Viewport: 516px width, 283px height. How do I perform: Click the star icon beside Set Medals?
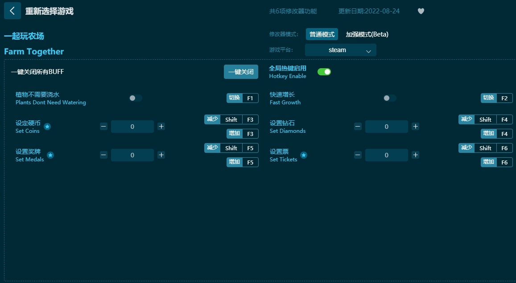tap(50, 155)
